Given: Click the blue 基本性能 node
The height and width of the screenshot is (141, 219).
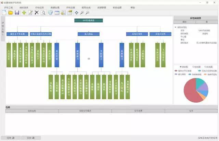Looking at the screenshot, I should tap(57, 55).
